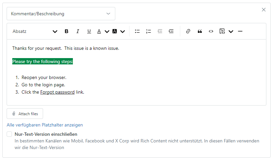Insert a hyperlink
Screen dimensions: 272x160
click(188, 31)
